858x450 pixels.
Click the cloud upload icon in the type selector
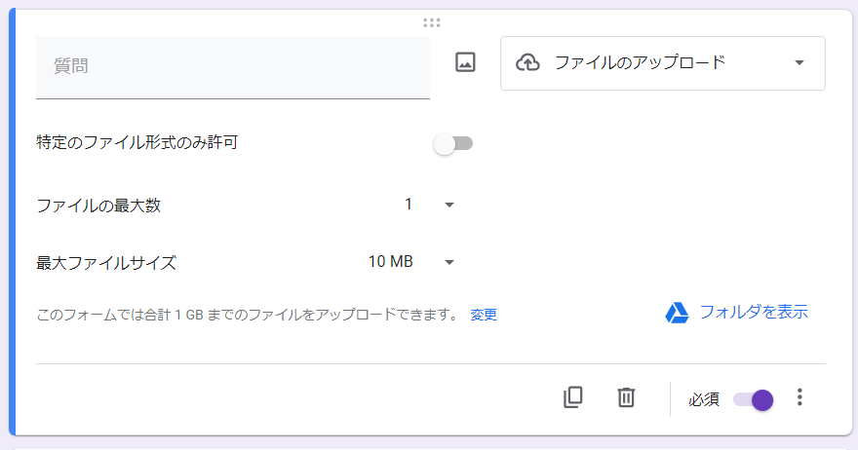[528, 63]
